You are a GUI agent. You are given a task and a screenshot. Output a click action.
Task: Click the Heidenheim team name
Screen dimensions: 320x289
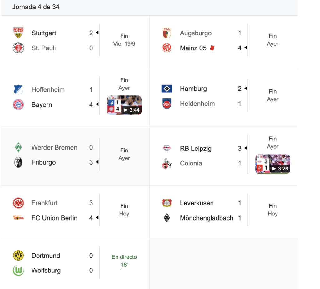pos(197,104)
